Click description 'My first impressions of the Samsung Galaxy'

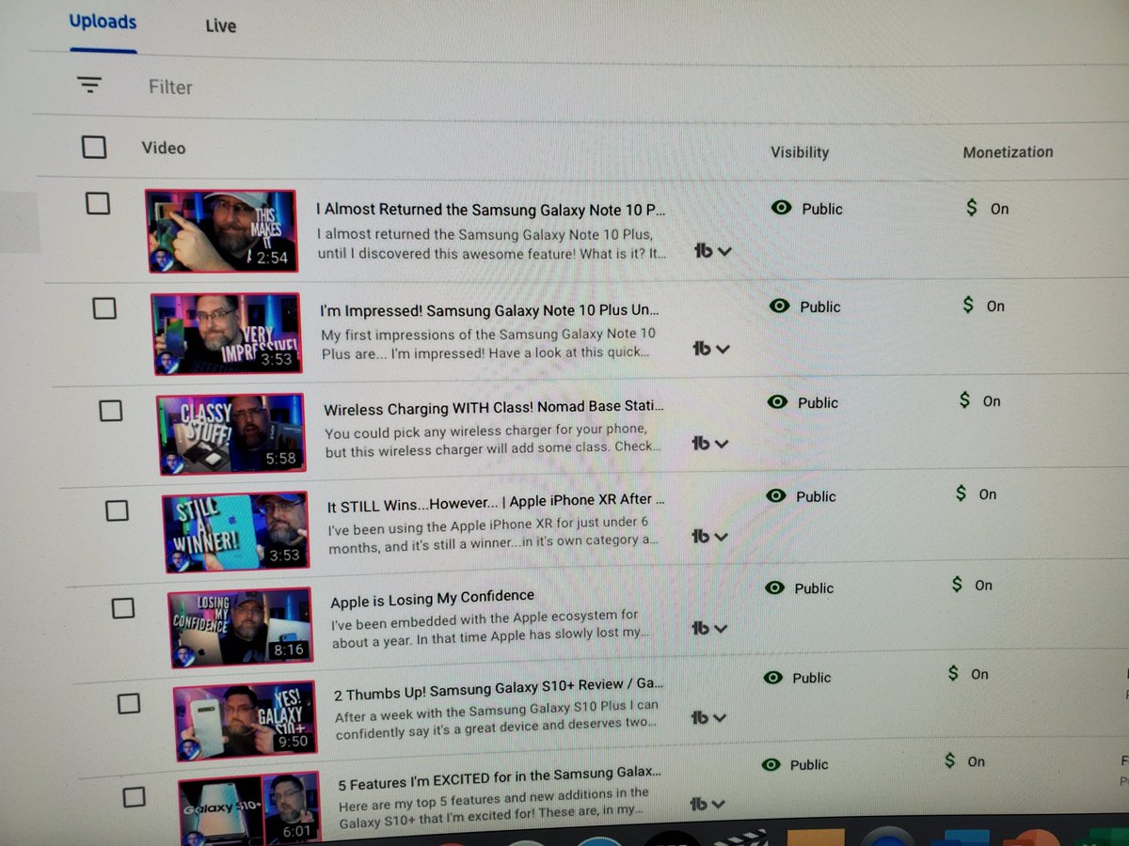tap(488, 343)
